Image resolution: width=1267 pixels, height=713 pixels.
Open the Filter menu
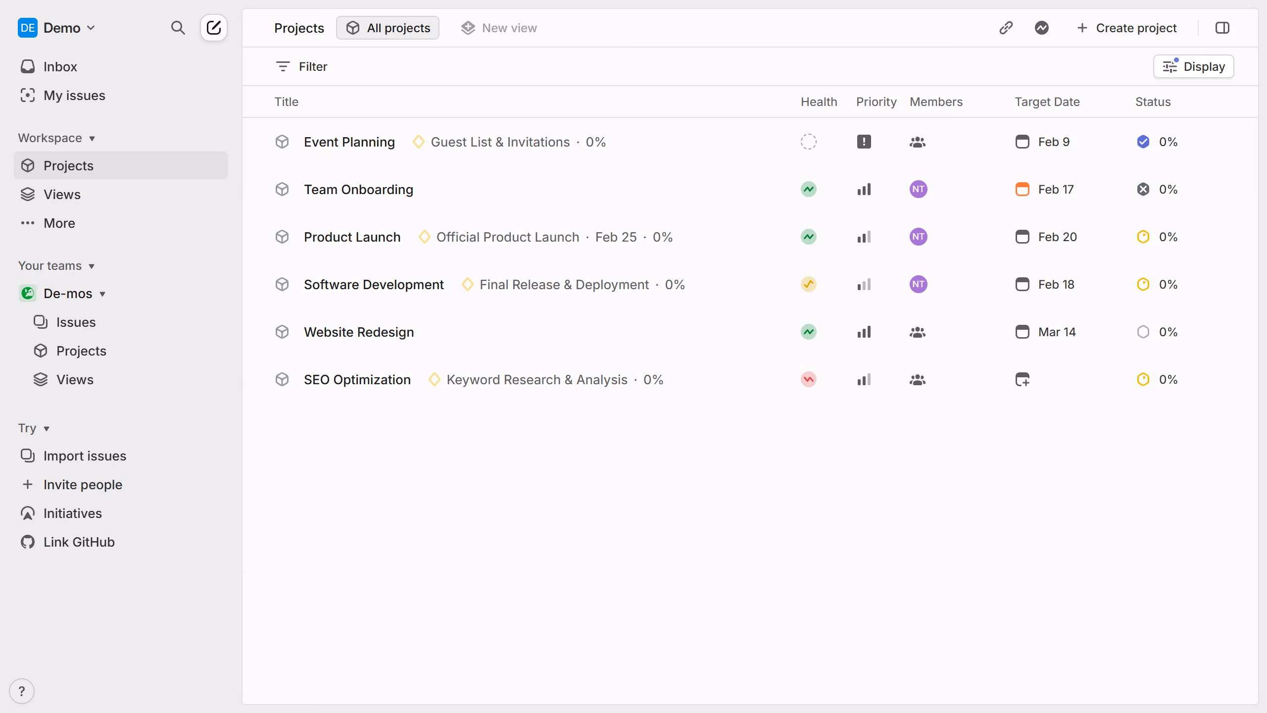point(301,66)
